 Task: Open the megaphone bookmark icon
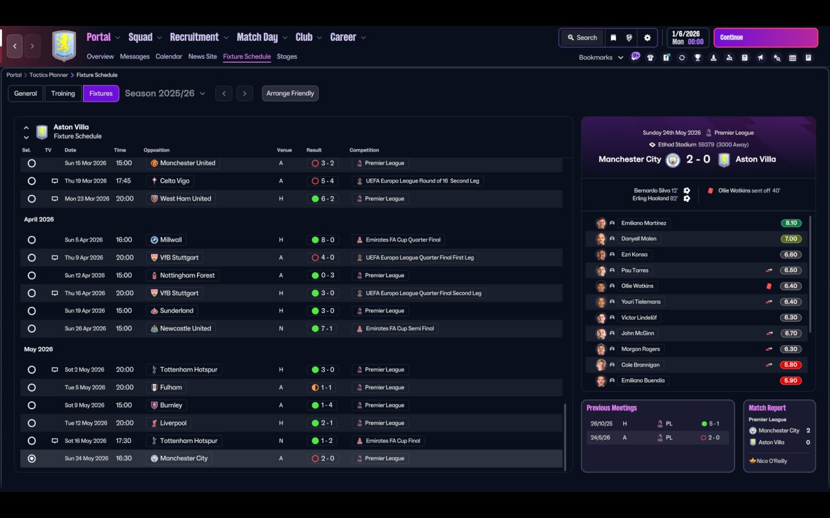pyautogui.click(x=761, y=58)
